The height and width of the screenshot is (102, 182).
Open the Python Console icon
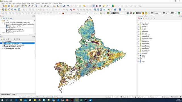coord(109,10)
